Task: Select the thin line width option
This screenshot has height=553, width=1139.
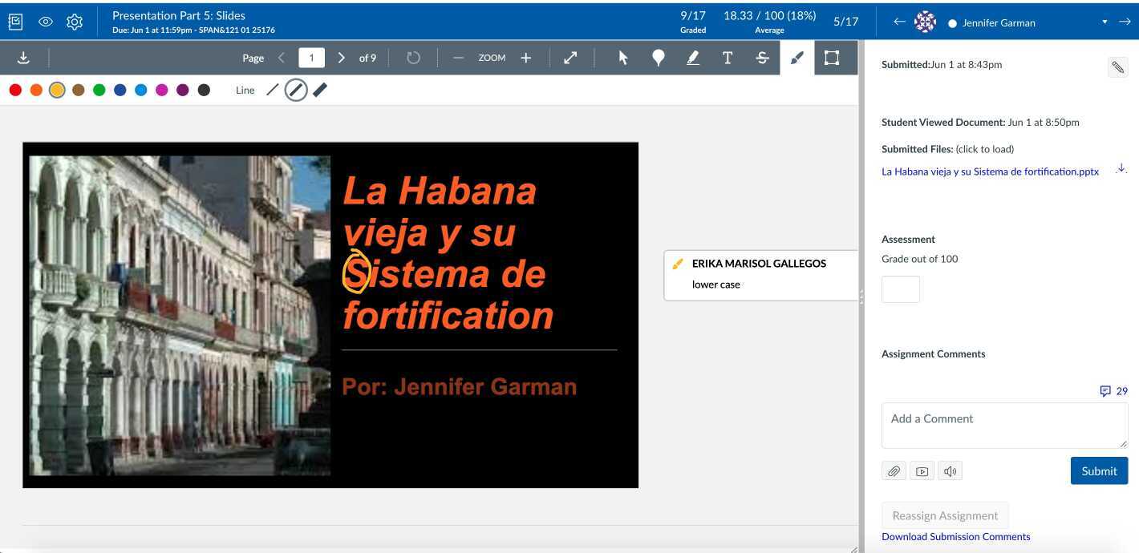Action: click(x=273, y=90)
